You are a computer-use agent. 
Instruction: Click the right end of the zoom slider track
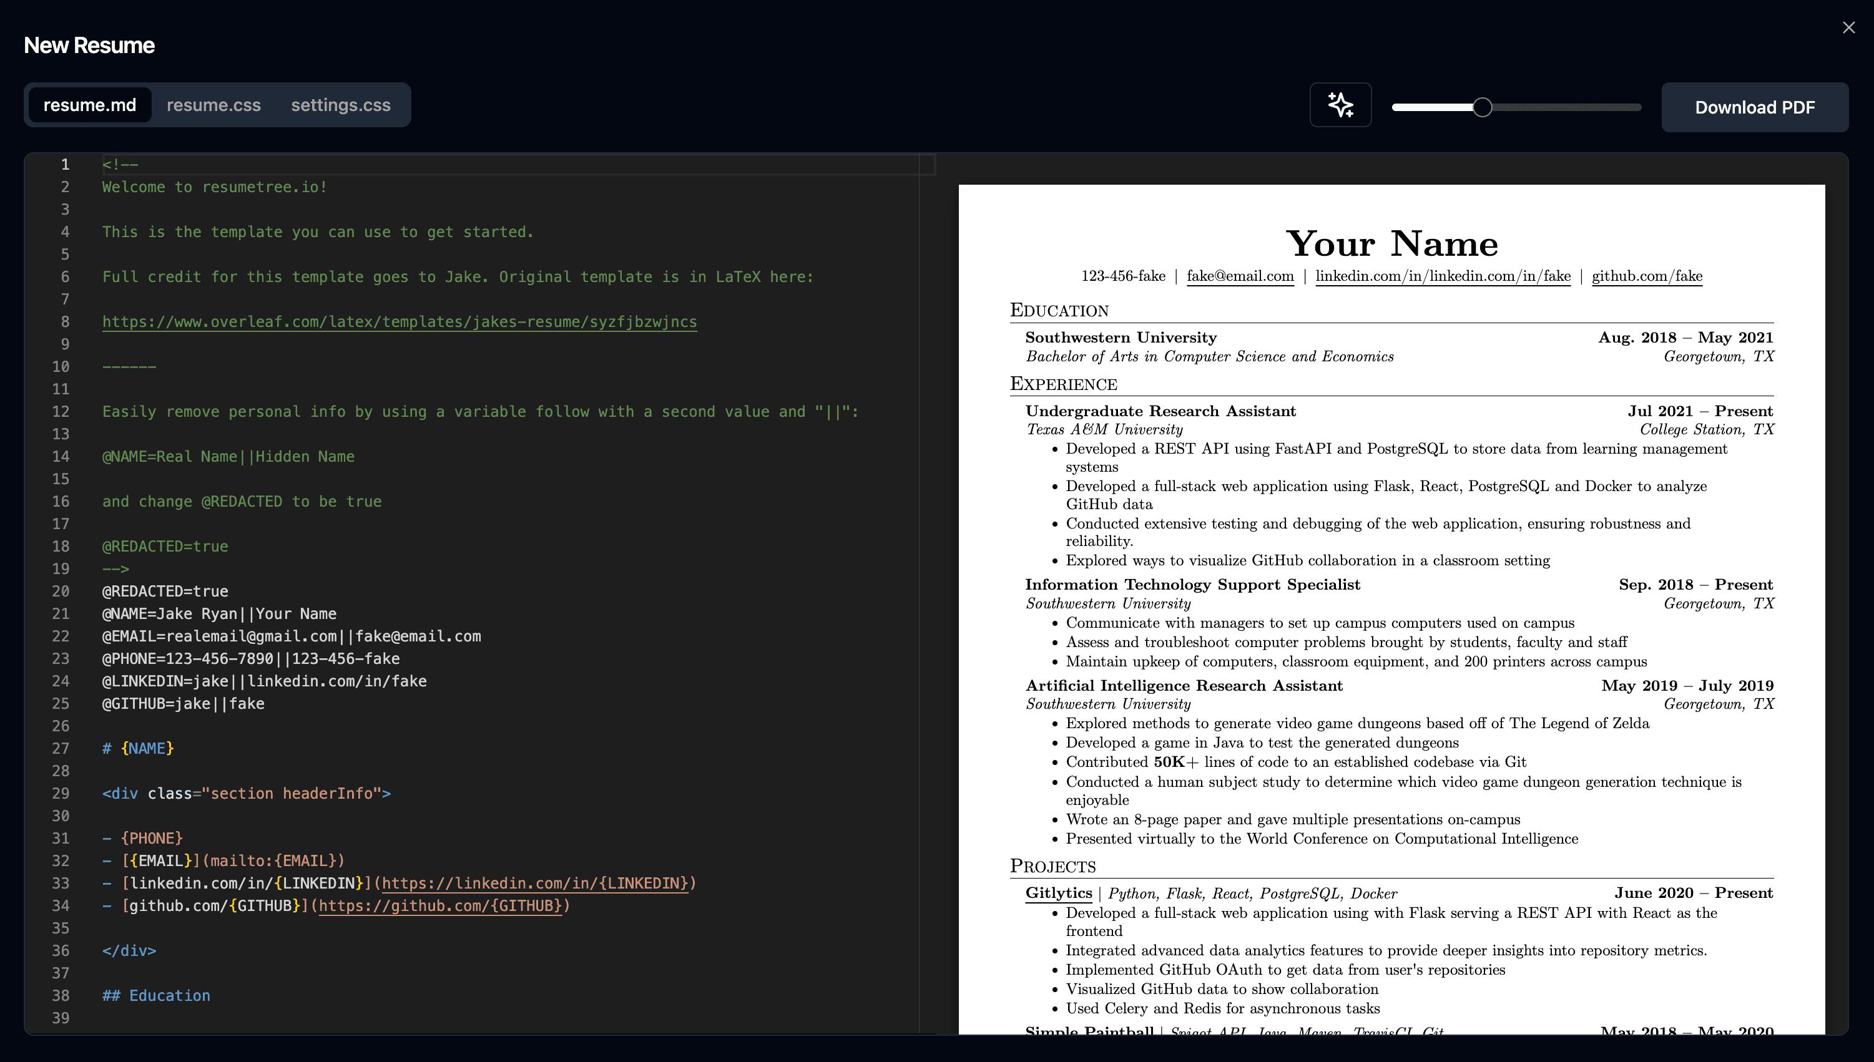pos(1637,107)
